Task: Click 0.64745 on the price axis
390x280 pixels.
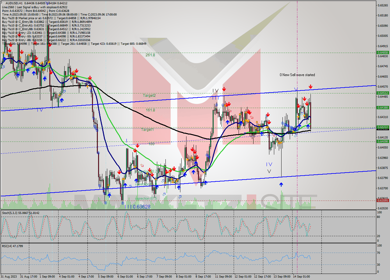Action: (x=382, y=66)
